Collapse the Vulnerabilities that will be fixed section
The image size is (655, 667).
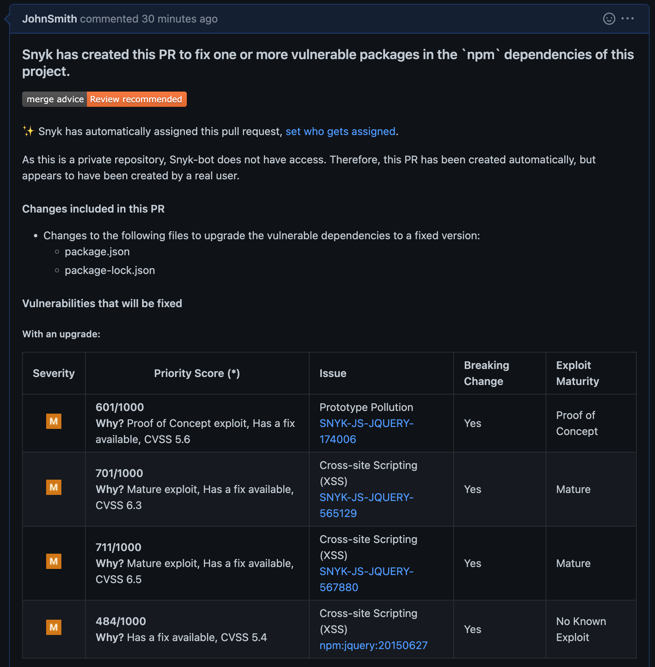(102, 303)
